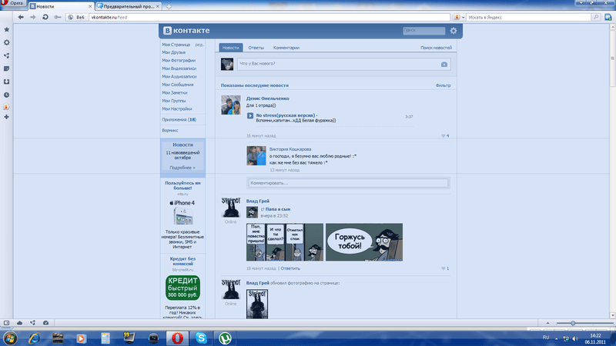
Task: Click the sidebar downloads panel icon
Action: point(7,82)
